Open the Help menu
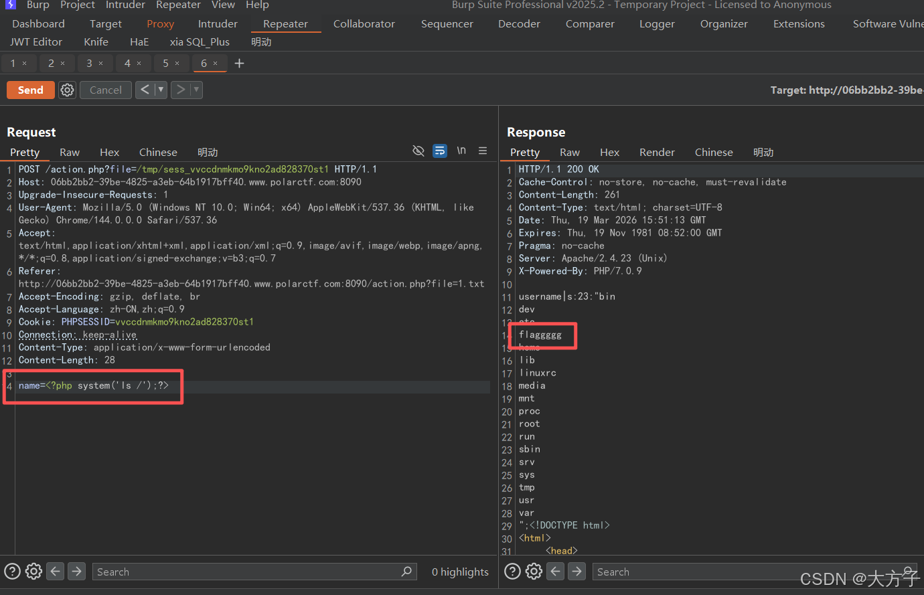The image size is (924, 595). click(x=257, y=5)
